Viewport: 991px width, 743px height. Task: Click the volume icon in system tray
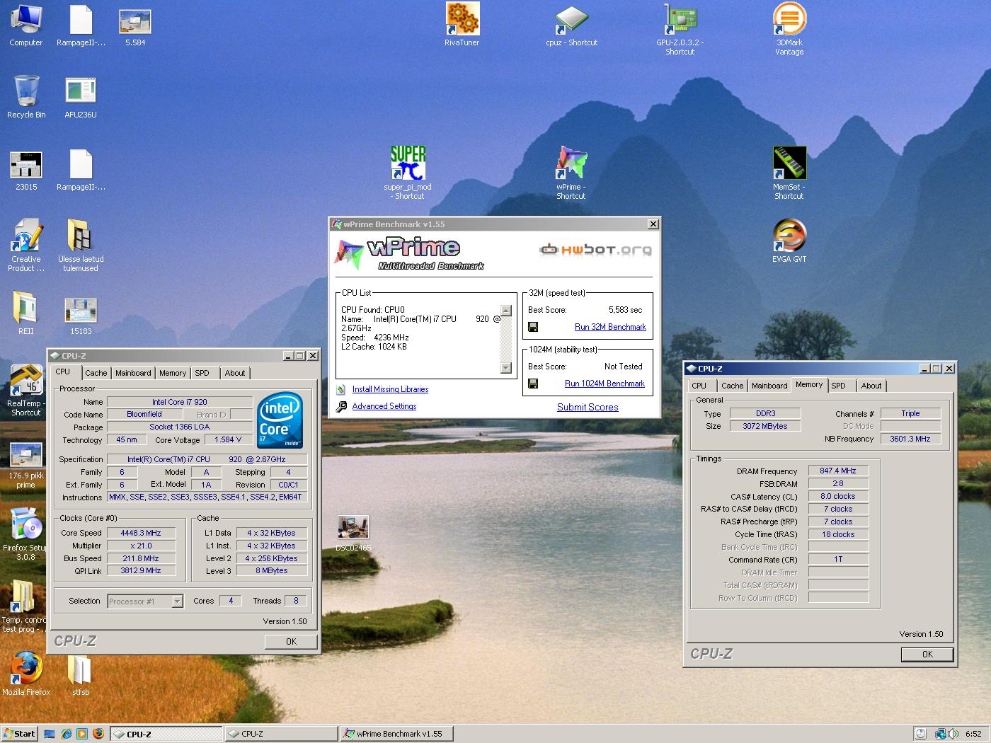953,734
